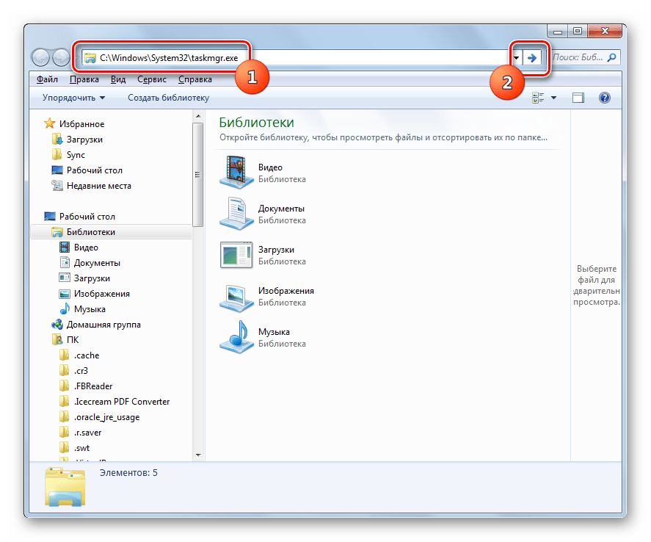
Task: Click the Go arrow in address bar
Action: (533, 57)
